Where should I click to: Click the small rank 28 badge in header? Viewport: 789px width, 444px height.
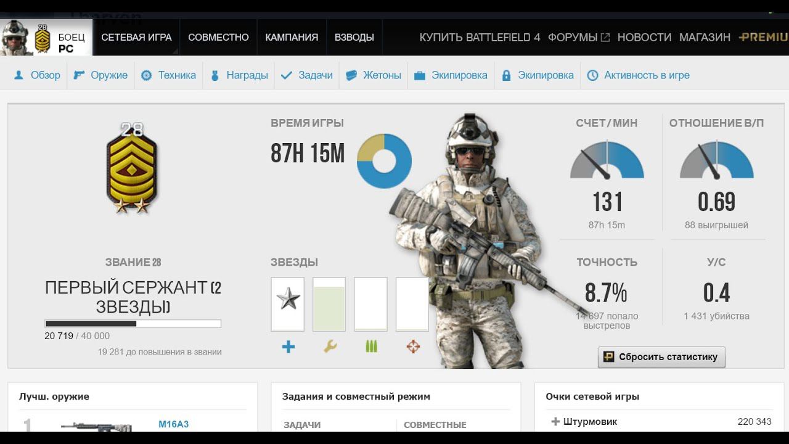click(42, 39)
